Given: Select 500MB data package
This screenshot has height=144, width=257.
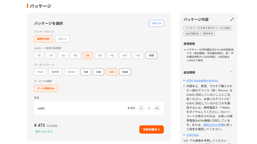Looking at the screenshot, I should pos(71,72).
